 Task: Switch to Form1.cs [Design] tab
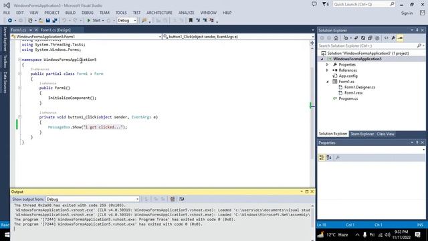point(56,30)
